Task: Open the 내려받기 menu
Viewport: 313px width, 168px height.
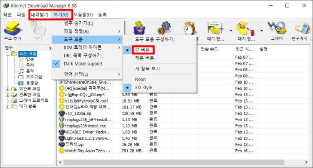Action: coord(40,15)
